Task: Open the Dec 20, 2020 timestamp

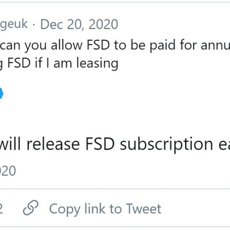Action: (79, 24)
